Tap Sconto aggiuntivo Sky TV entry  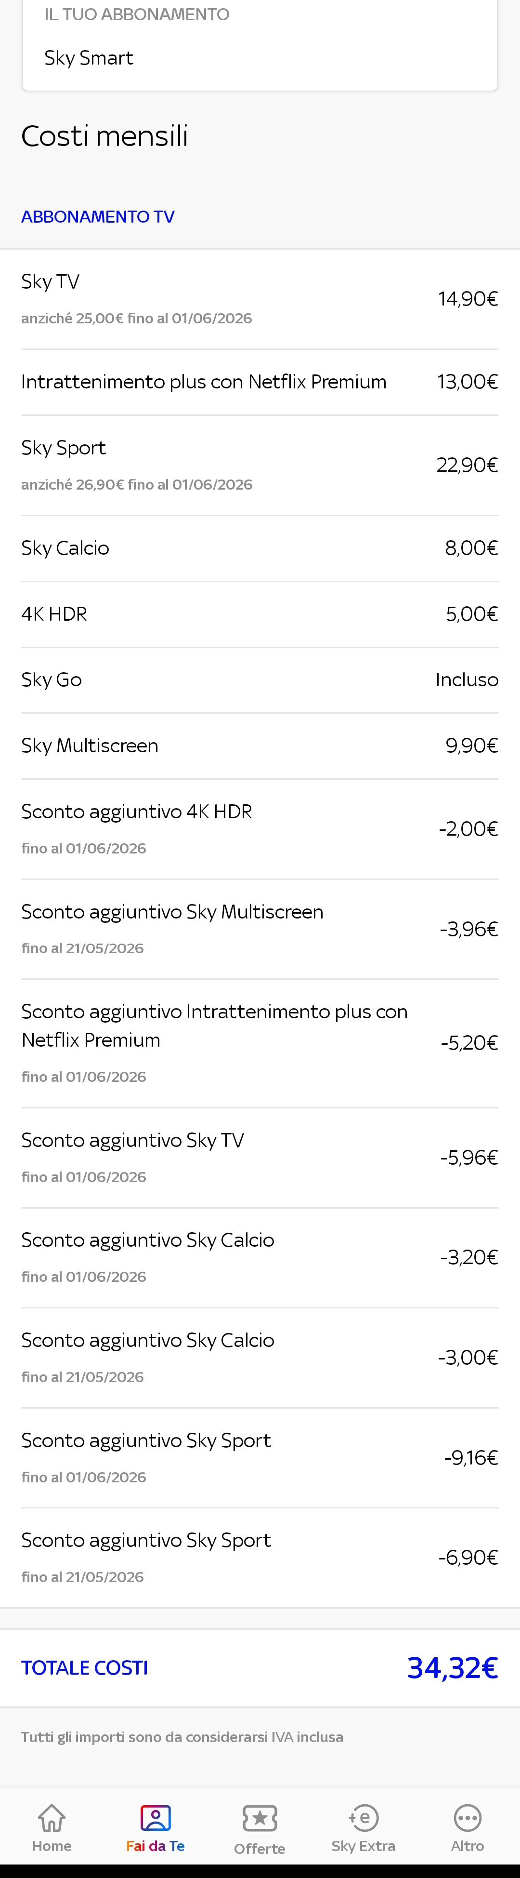[x=260, y=1158]
